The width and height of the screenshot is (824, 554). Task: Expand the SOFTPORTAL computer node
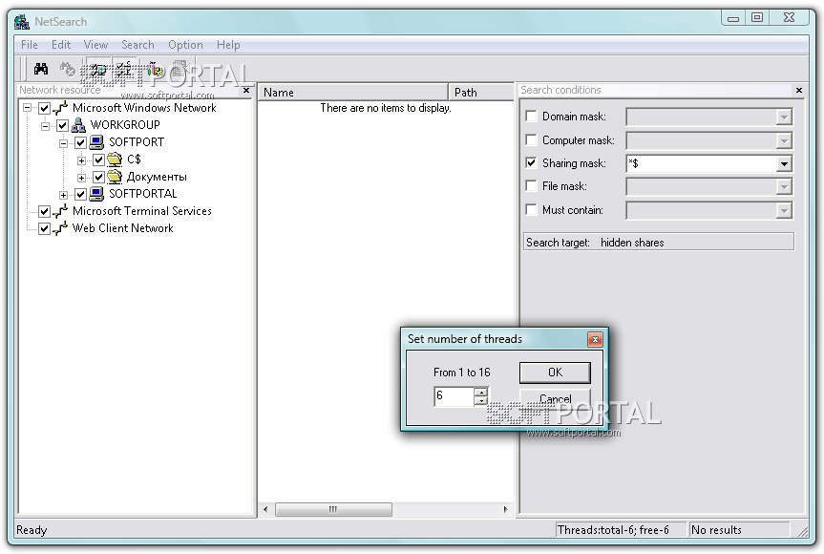(64, 195)
